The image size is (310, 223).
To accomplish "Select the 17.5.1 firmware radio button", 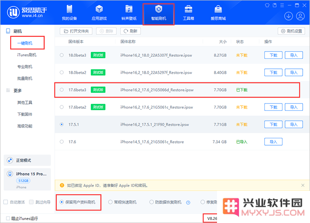I will pos(62,124).
